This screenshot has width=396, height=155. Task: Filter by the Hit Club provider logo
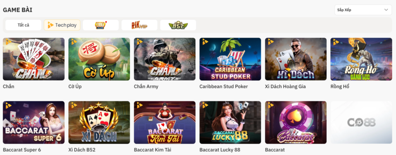point(101,25)
